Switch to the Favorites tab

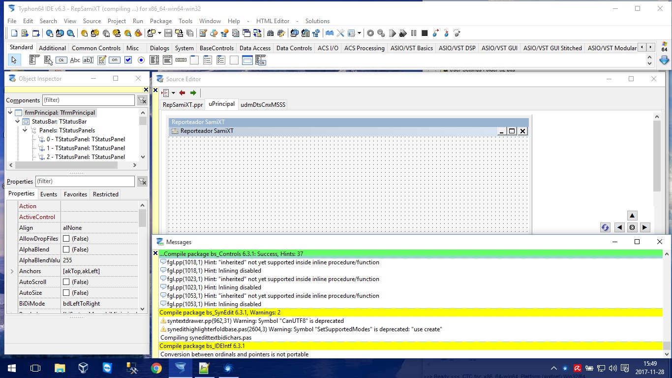pyautogui.click(x=75, y=194)
